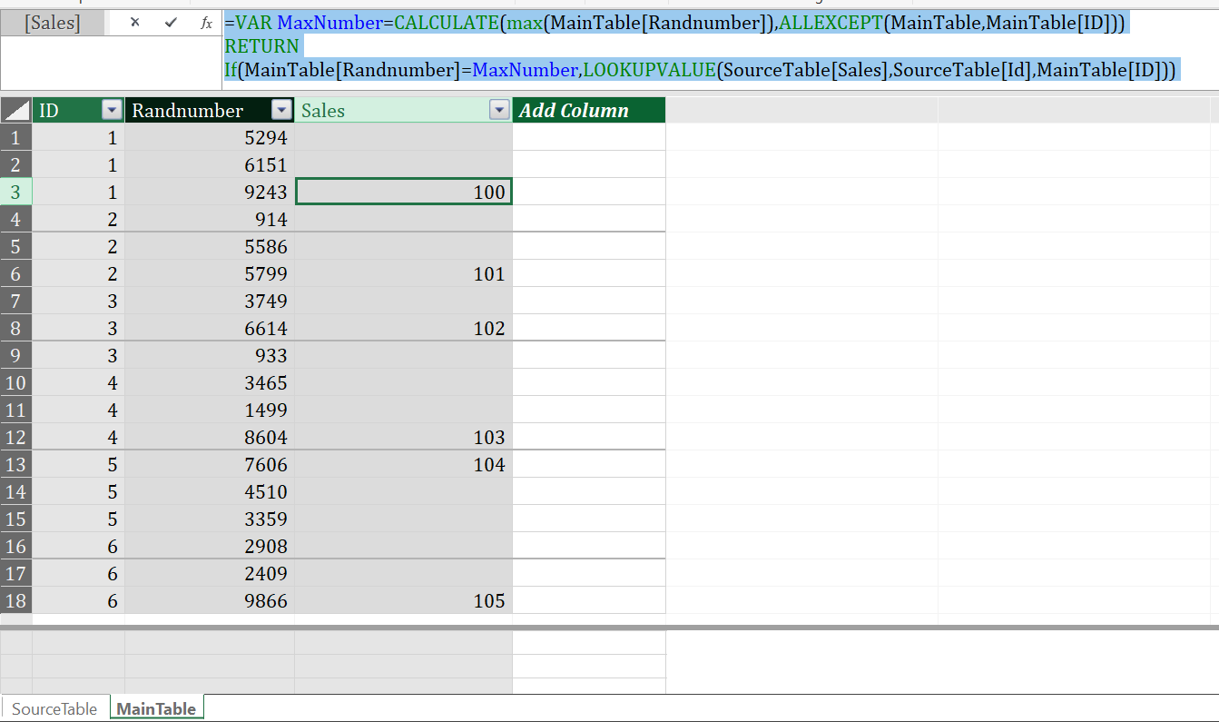1219x722 pixels.
Task: Select the Sales cell showing 104
Action: 404,464
